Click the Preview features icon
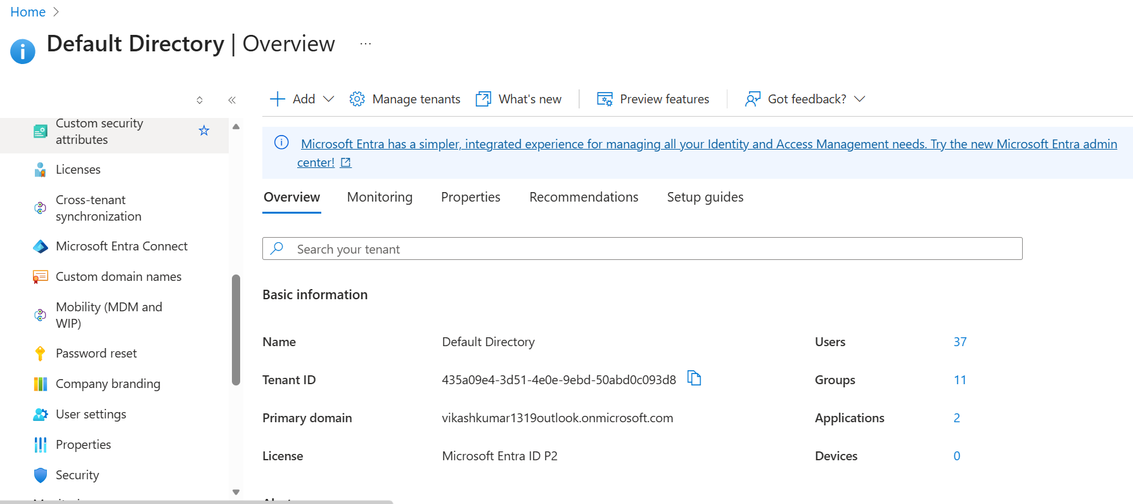This screenshot has height=504, width=1133. point(605,99)
